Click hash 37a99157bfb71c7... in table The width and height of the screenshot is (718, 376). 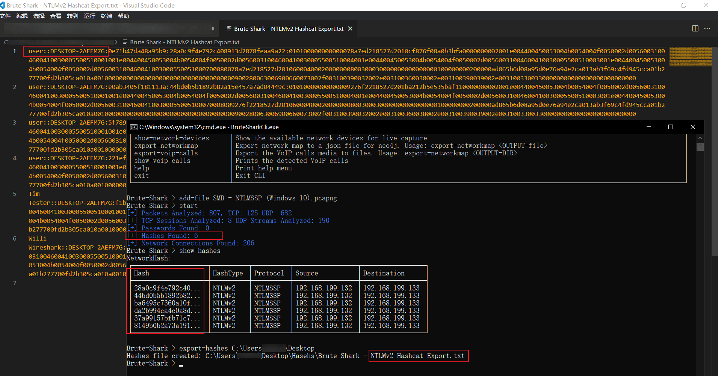pos(167,318)
